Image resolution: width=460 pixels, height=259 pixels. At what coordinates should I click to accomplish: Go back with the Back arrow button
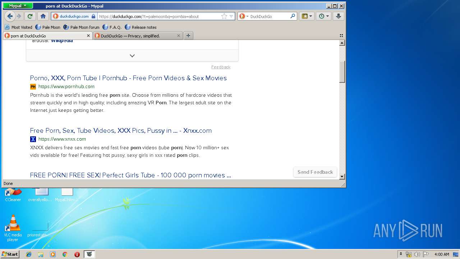click(x=10, y=16)
